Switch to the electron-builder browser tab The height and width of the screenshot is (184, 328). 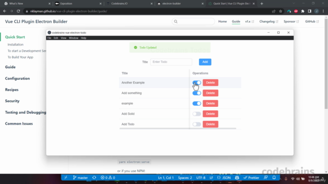click(x=180, y=4)
